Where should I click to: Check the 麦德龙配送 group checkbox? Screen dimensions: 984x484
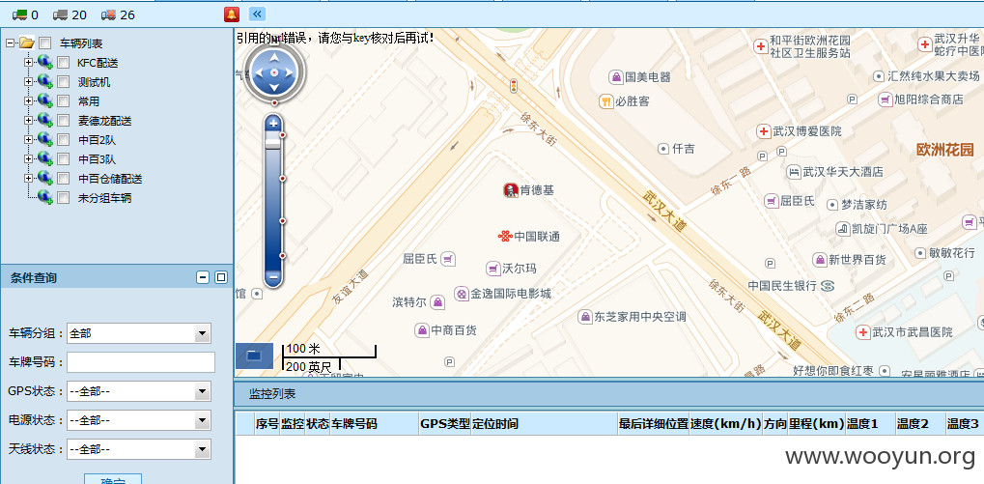(64, 121)
